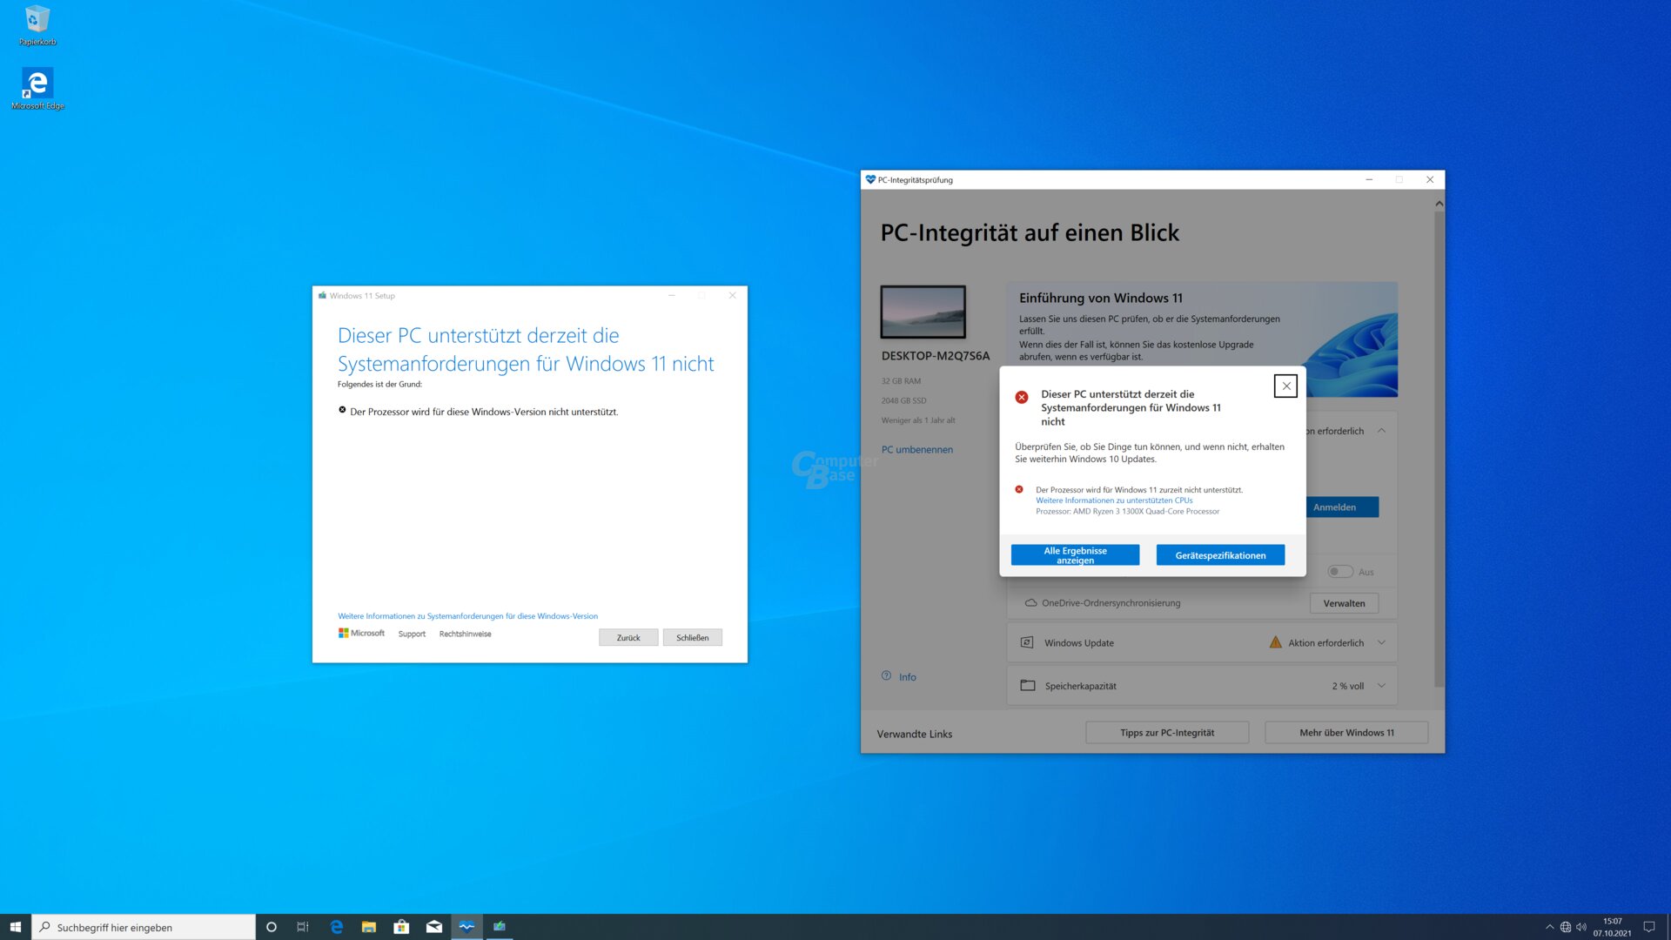Click the Microsoft logo in Setup window

(x=361, y=633)
